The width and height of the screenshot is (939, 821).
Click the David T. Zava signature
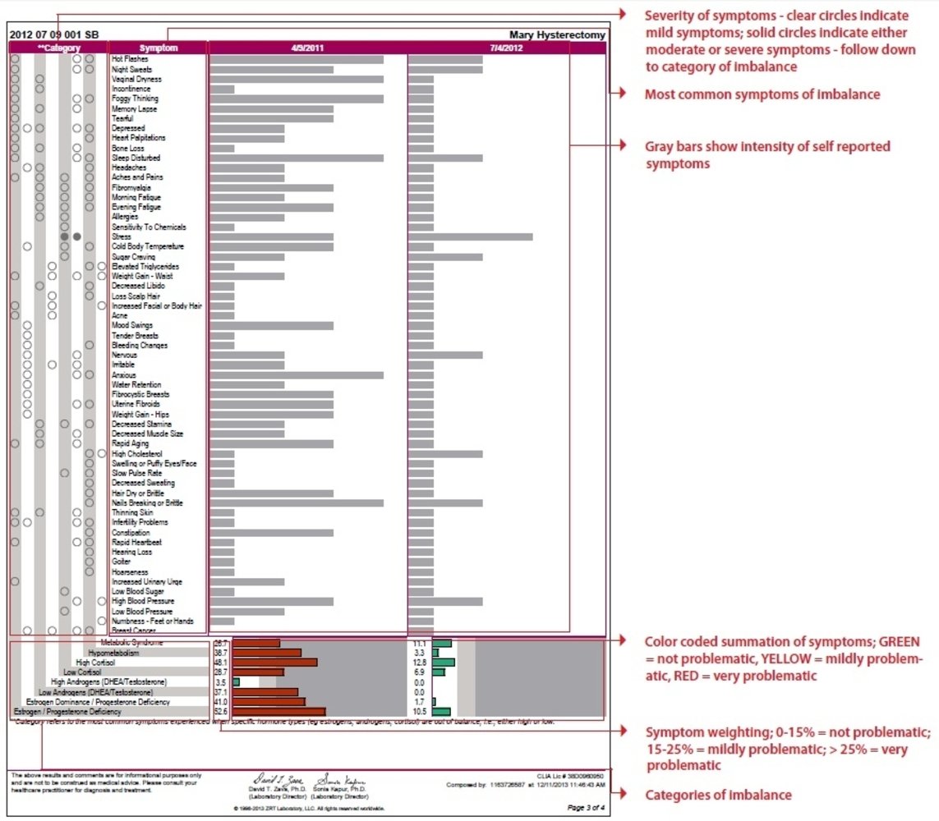278,779
